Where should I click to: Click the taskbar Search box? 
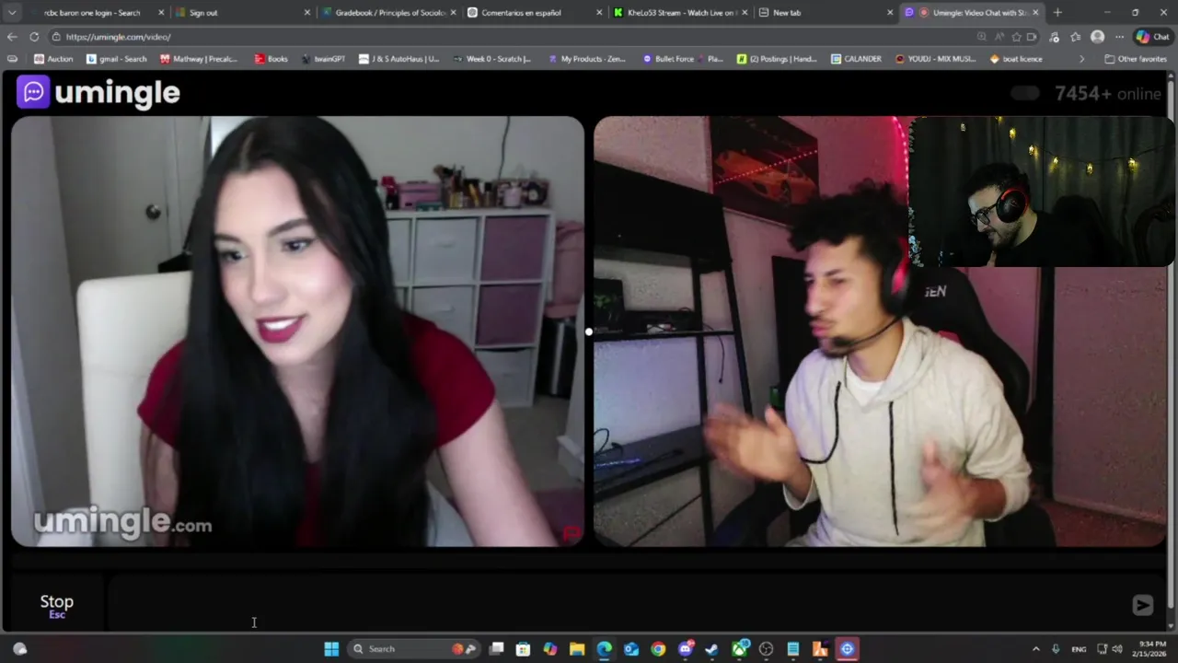pos(413,649)
